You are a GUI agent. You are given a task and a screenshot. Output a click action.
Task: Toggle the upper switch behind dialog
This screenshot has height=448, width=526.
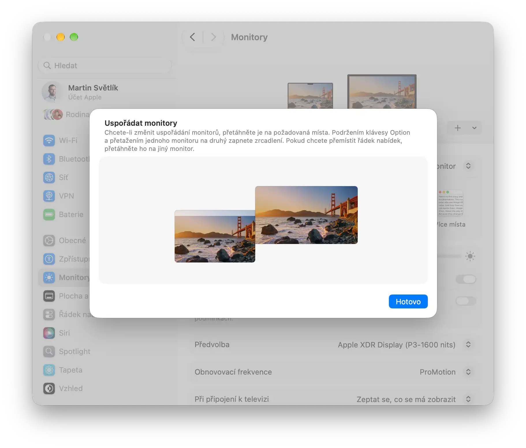point(466,279)
